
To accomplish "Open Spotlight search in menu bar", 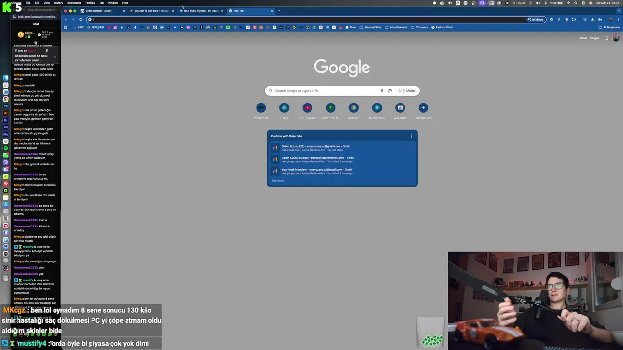I will pos(576,3).
